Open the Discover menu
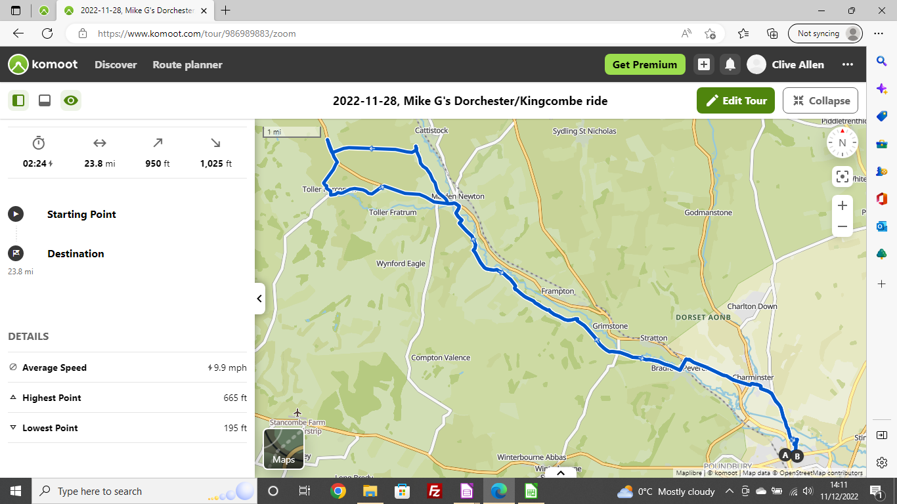The width and height of the screenshot is (897, 504). point(116,64)
